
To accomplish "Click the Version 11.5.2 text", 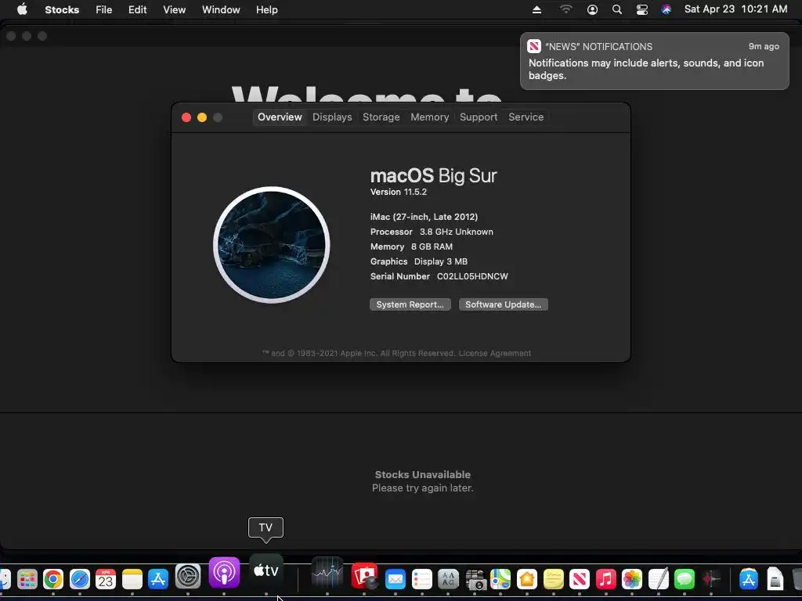I will [x=399, y=193].
